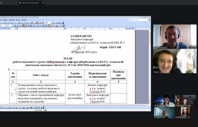Screen dimensions: 198x127
Task: Open the Таблица menu
Action: point(12,20)
